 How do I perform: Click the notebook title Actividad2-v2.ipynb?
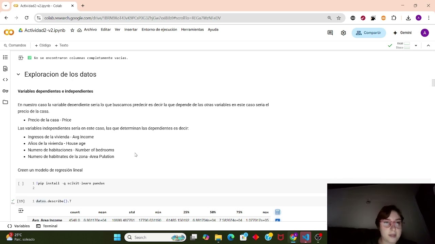45,30
